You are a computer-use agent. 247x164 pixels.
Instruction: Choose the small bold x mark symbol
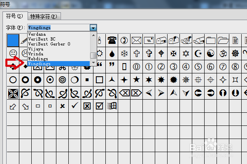[x=63, y=106]
